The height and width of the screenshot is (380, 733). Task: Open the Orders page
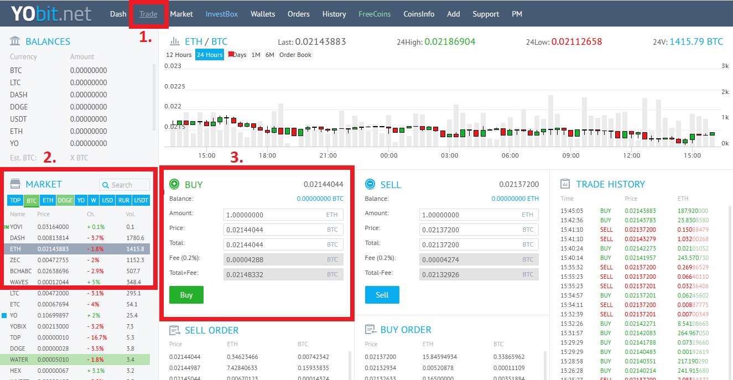click(299, 14)
